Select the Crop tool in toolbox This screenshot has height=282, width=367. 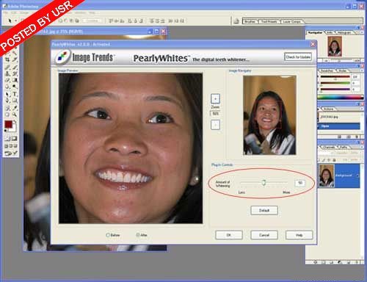coord(7,59)
